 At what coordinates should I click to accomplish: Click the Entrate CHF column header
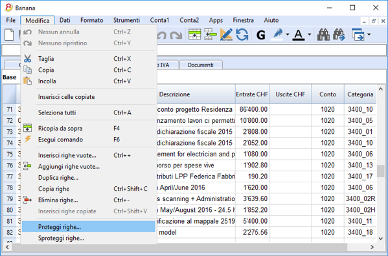click(252, 94)
